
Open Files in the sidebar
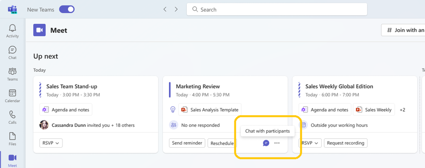[x=12, y=139]
